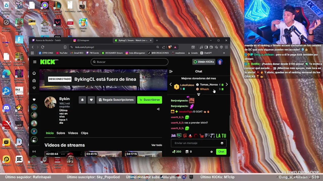This screenshot has height=181, width=323.
Task: Click LokoKakoo top donor name
Action: click(187, 85)
